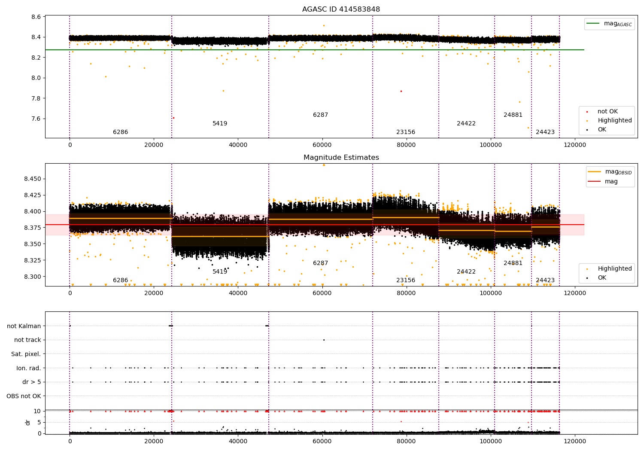Click OBSID label 24423 in top panel
Screen dimensions: 644x451
click(545, 132)
